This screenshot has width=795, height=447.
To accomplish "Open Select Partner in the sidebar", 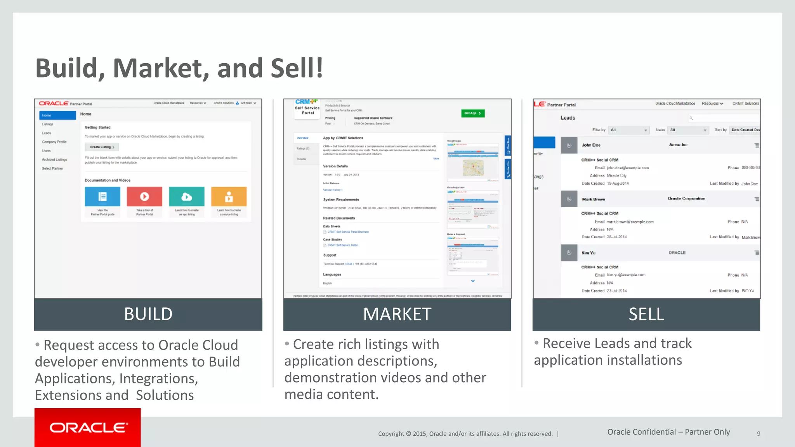I will (x=52, y=168).
